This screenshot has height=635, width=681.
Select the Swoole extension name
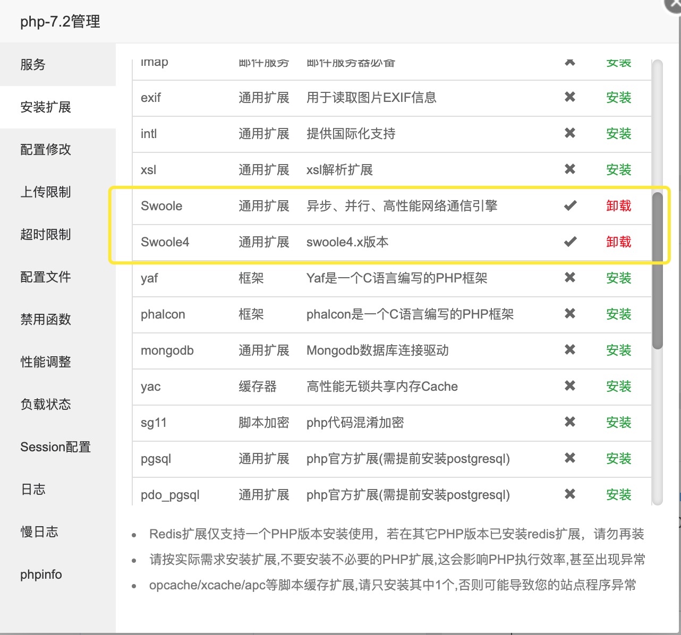[161, 206]
